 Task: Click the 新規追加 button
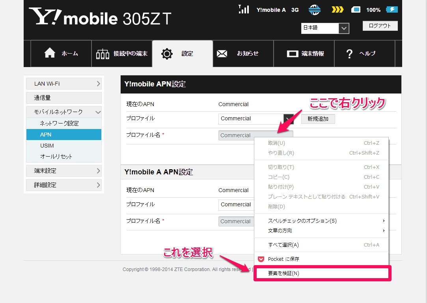tap(318, 119)
